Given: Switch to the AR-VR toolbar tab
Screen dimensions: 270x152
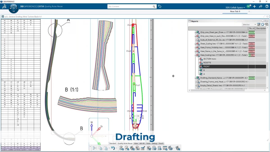Looking at the screenshot, I should point(142,143).
